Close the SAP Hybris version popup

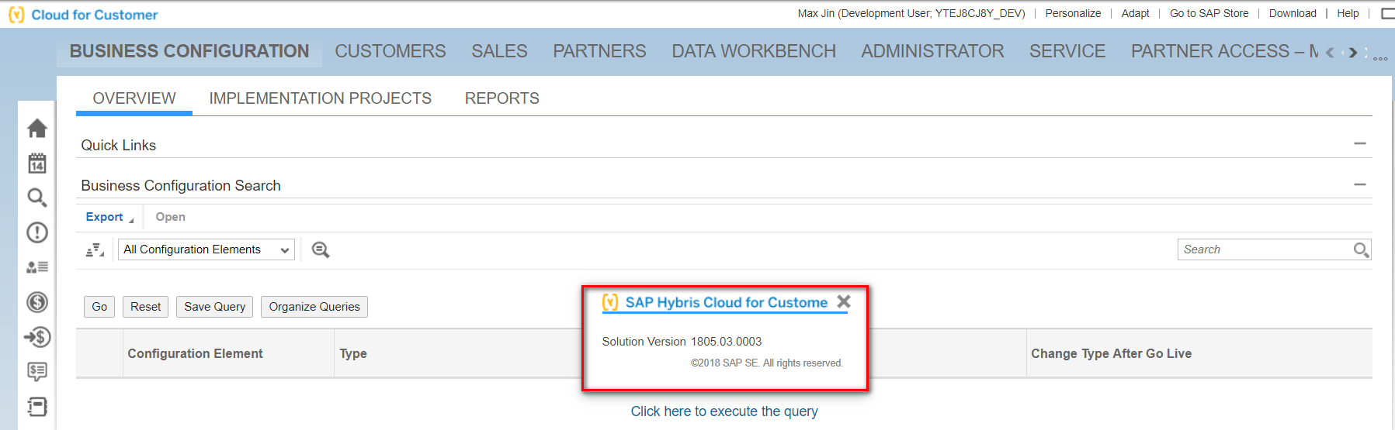pos(844,301)
